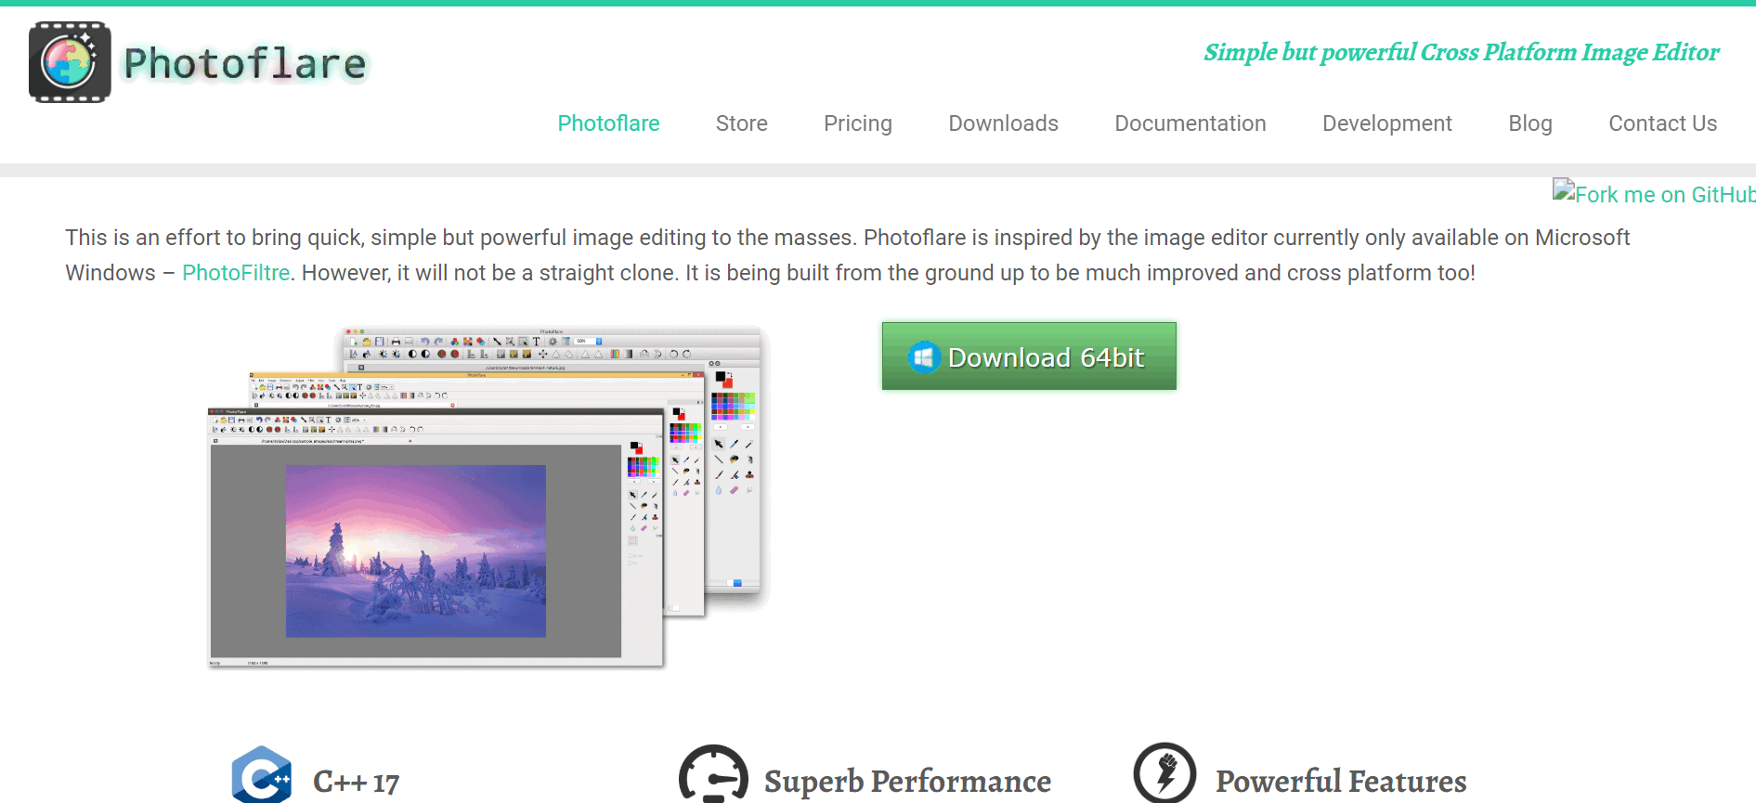Viewport: 1756px width, 803px height.
Task: Click the fist Powerful Features icon
Action: (1164, 773)
